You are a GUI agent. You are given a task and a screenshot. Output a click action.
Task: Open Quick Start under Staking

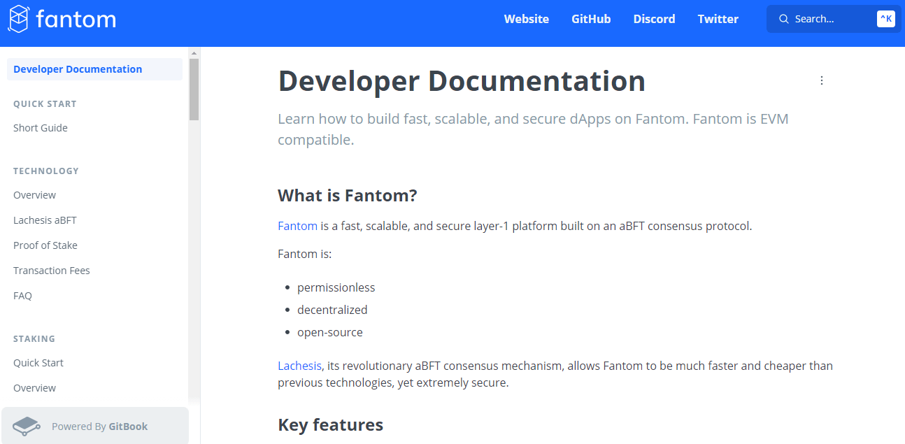click(38, 363)
